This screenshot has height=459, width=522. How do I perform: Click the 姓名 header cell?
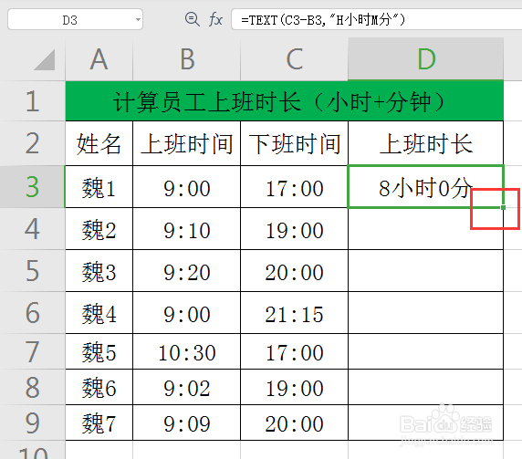tap(99, 143)
